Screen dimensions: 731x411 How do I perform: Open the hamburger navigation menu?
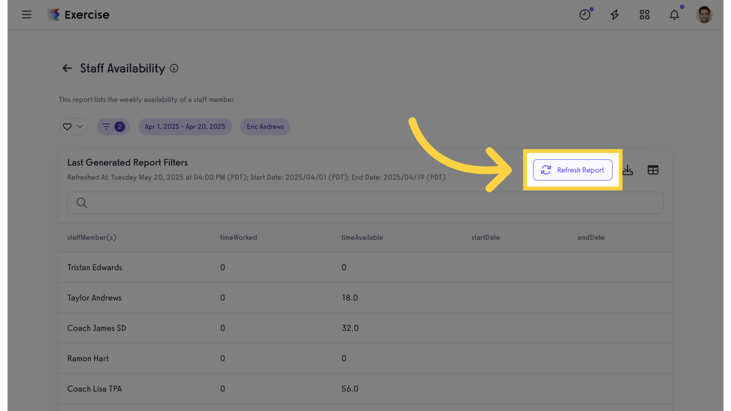pos(27,15)
